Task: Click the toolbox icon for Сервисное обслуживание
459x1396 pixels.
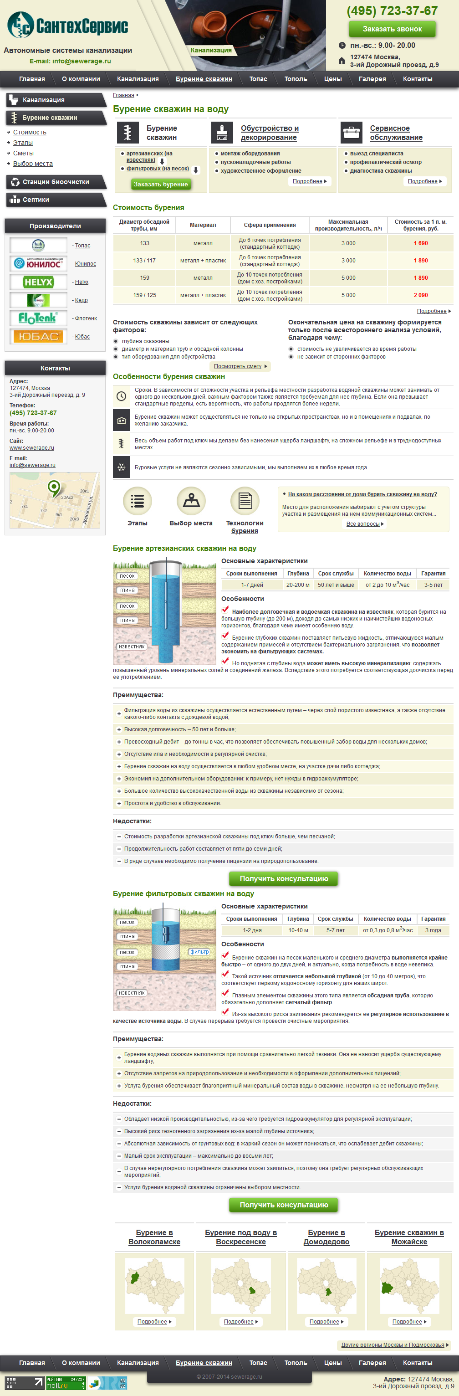Action: tap(351, 133)
